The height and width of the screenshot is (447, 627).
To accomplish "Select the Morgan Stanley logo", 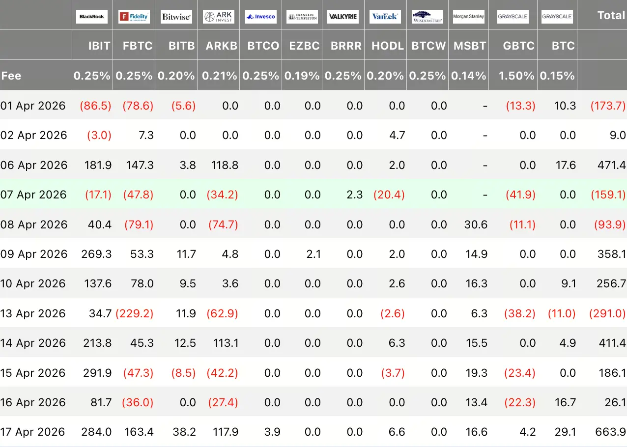I will click(468, 17).
